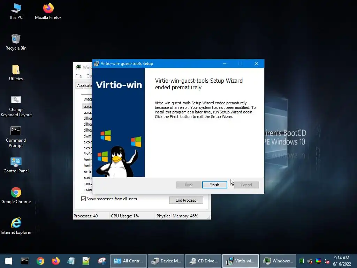Screen dimensions: 357x268
Task: Minimize the Virtio-win-guest-tools Setup window
Action: tap(225, 64)
